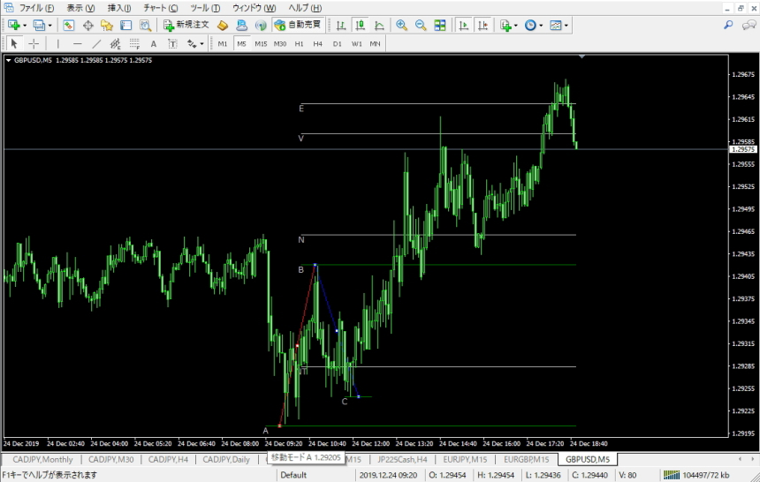Viewport: 760px width, 482px height.
Task: Select the point B marker on chart
Action: (x=315, y=265)
